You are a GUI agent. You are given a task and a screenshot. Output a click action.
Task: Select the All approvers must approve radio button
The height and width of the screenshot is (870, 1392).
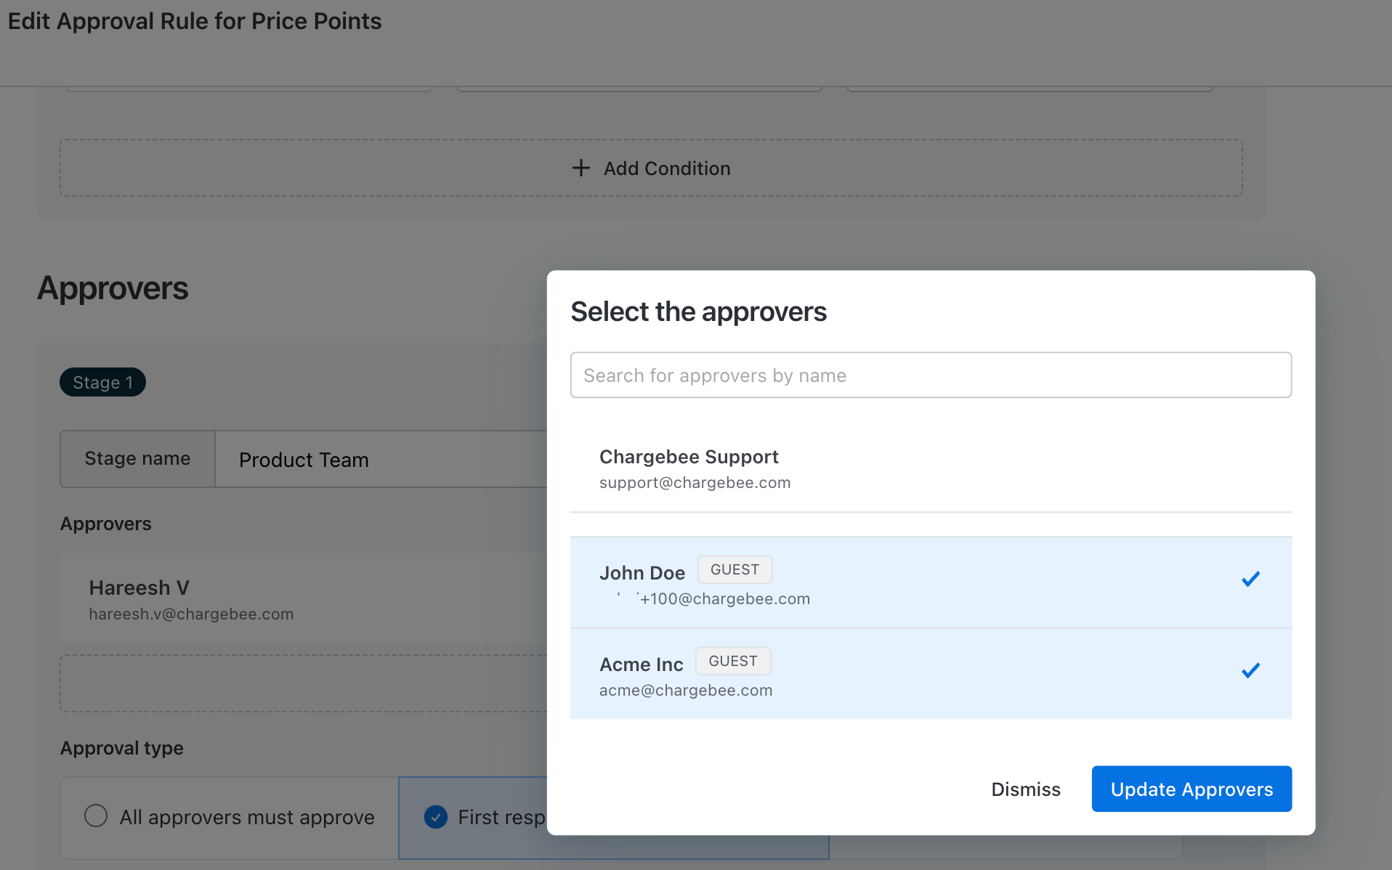click(96, 816)
